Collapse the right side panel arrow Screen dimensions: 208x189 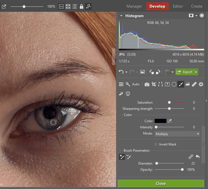[x=206, y=101]
